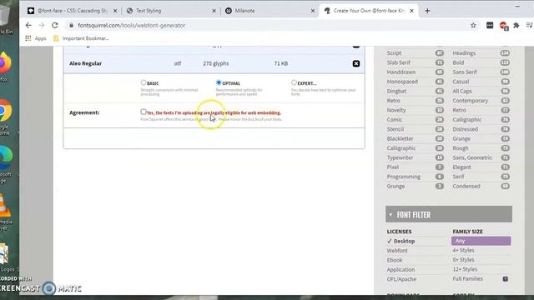This screenshot has height=300, width=534.
Task: Open a new browser tab
Action: tap(427, 11)
